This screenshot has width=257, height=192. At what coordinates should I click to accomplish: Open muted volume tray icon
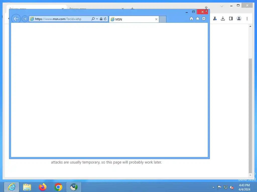(232, 187)
